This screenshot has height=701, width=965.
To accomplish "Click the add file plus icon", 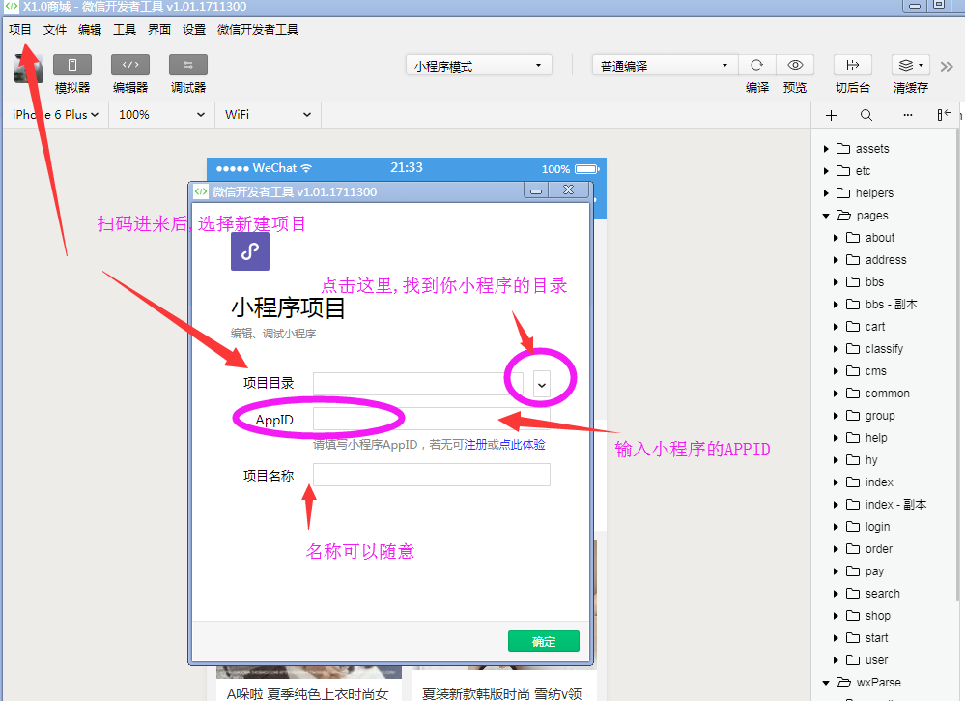I will (x=831, y=115).
